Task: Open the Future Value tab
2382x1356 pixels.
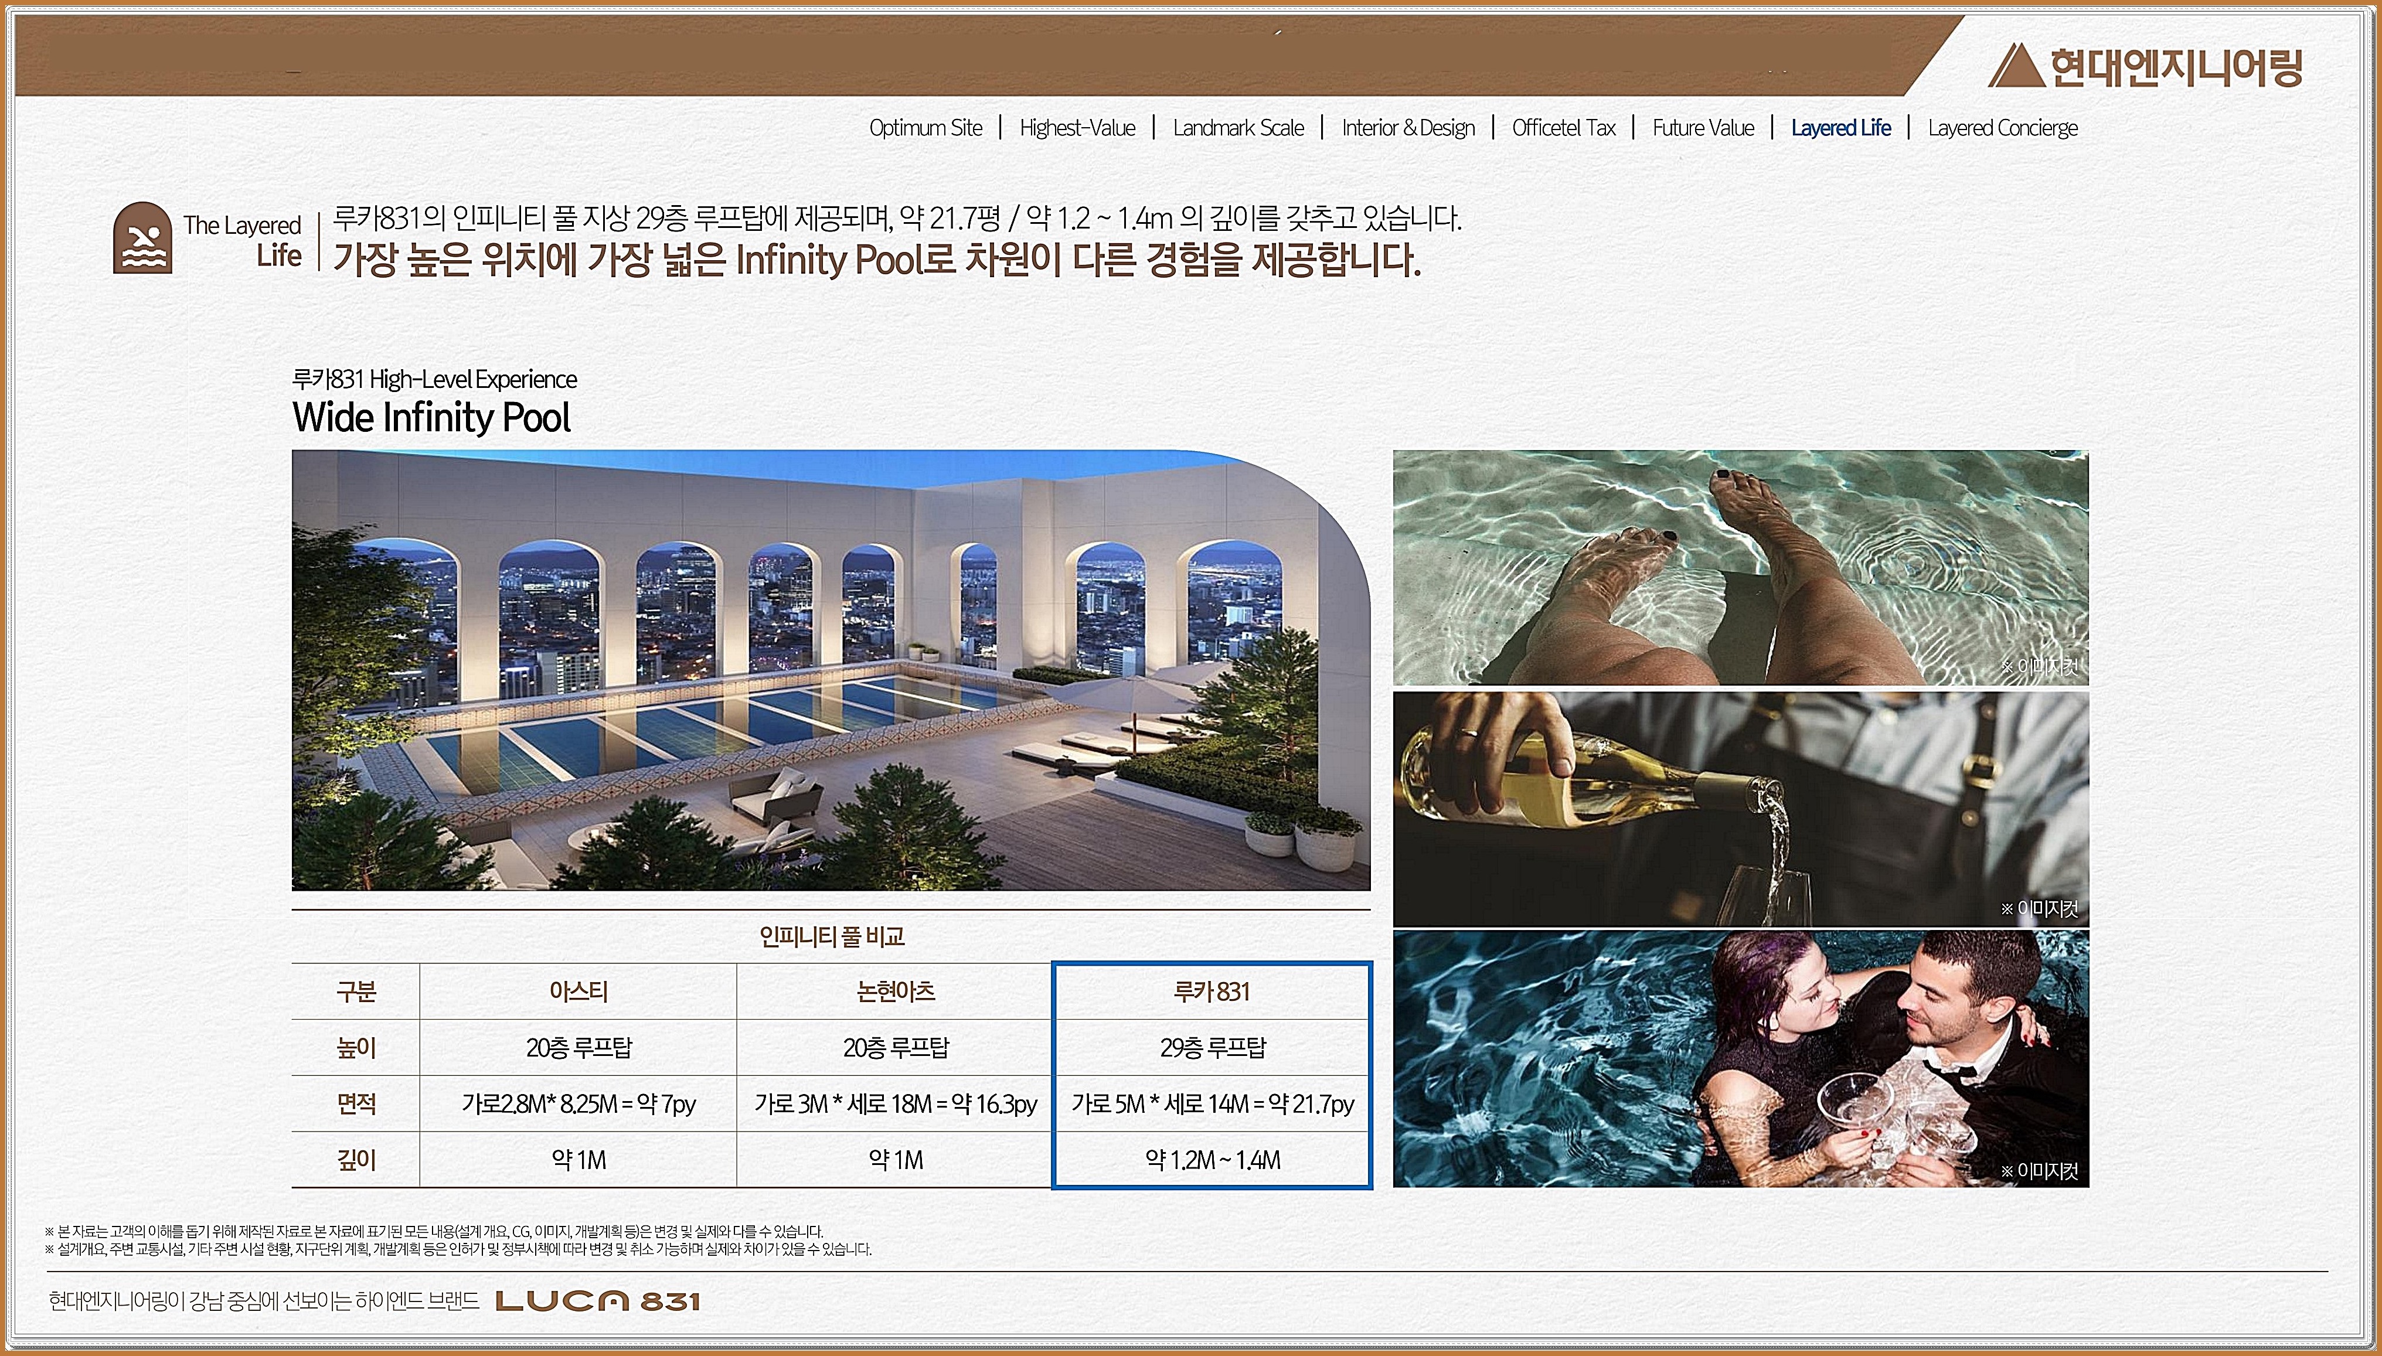Action: tap(1703, 128)
